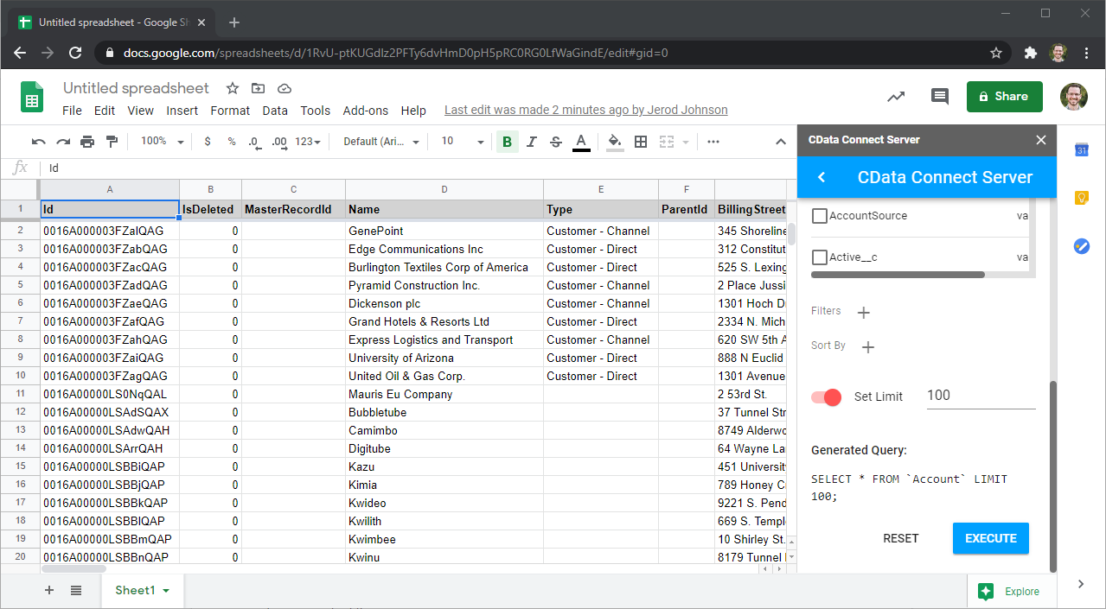
Task: Add a filter with plus icon
Action: click(x=863, y=312)
